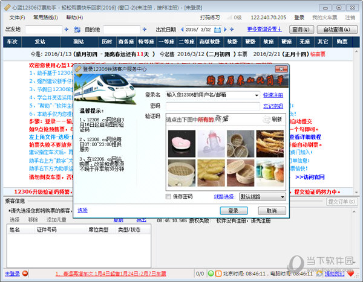Click the red not-logged-in status icon
The image size is (363, 282).
coord(25,274)
